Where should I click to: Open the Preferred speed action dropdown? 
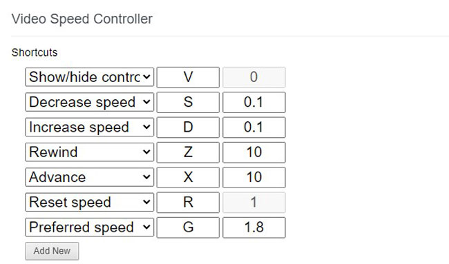pyautogui.click(x=89, y=227)
